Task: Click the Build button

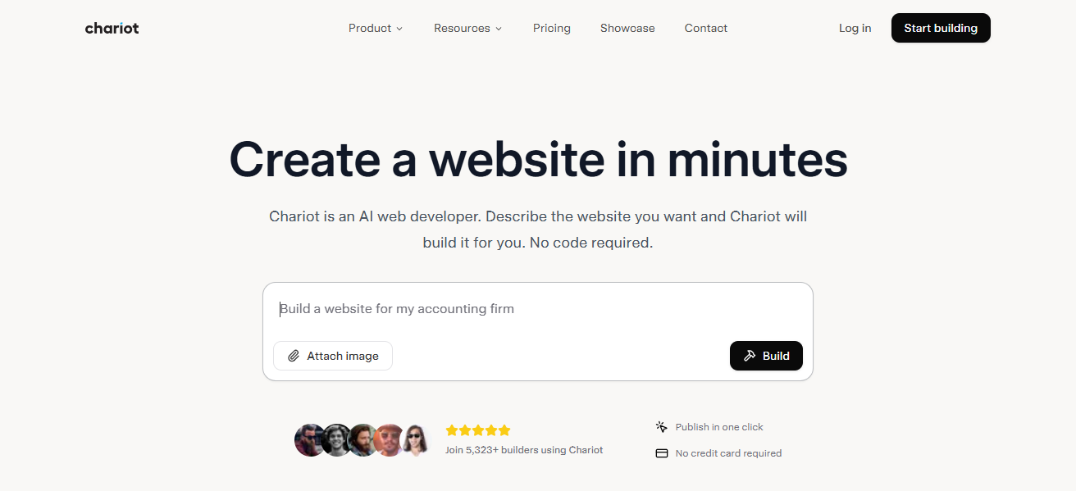Action: tap(766, 356)
